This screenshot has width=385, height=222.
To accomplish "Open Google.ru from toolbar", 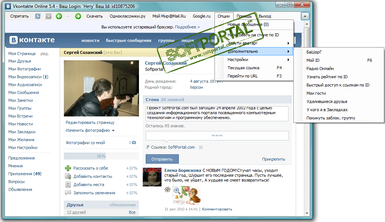I will click(x=202, y=16).
